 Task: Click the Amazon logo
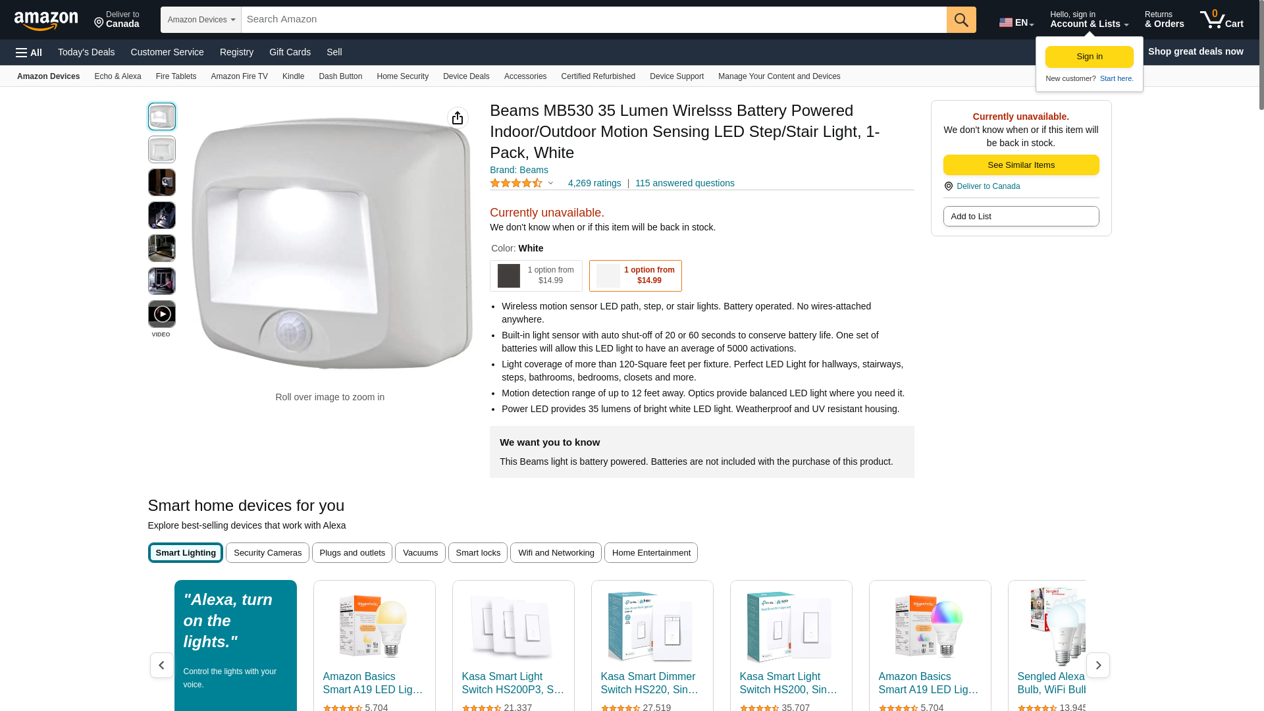coord(46,20)
